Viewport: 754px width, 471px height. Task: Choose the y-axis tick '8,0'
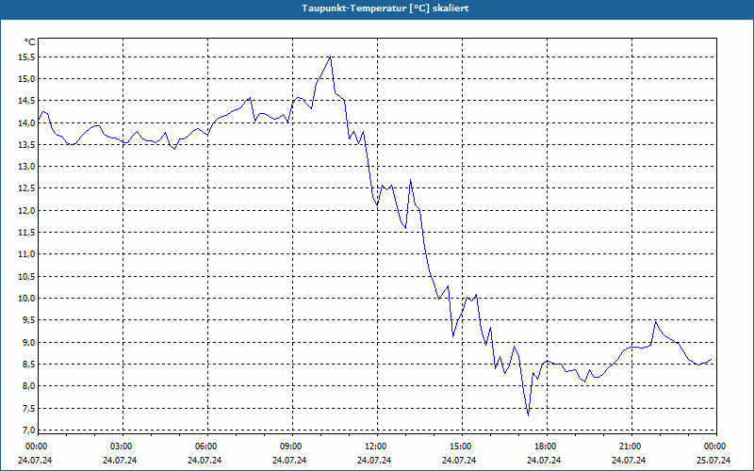tap(29, 386)
